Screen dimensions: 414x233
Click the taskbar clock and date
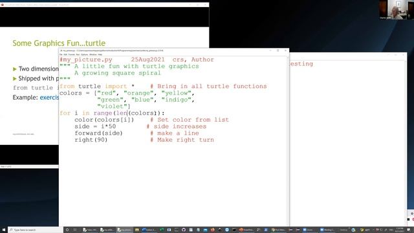pyautogui.click(x=400, y=230)
